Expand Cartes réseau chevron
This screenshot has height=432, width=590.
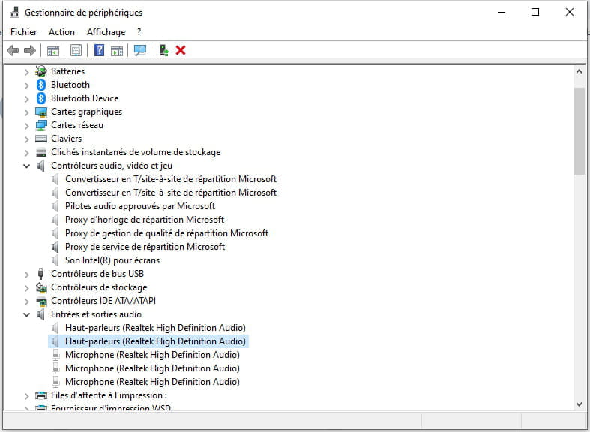26,126
